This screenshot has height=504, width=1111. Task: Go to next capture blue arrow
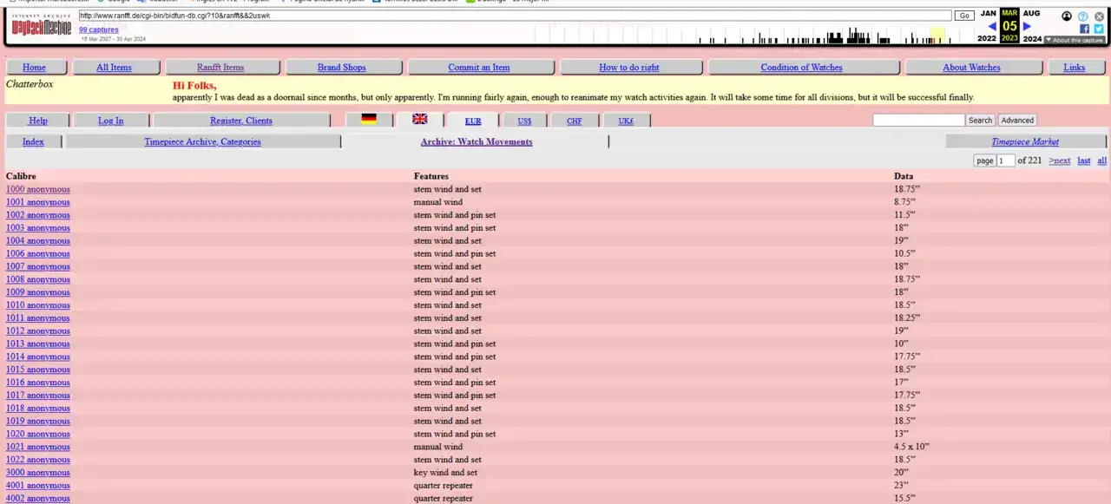1027,26
